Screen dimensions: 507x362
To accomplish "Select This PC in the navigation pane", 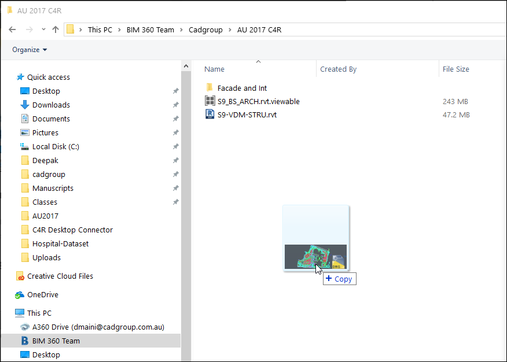I will click(x=39, y=313).
